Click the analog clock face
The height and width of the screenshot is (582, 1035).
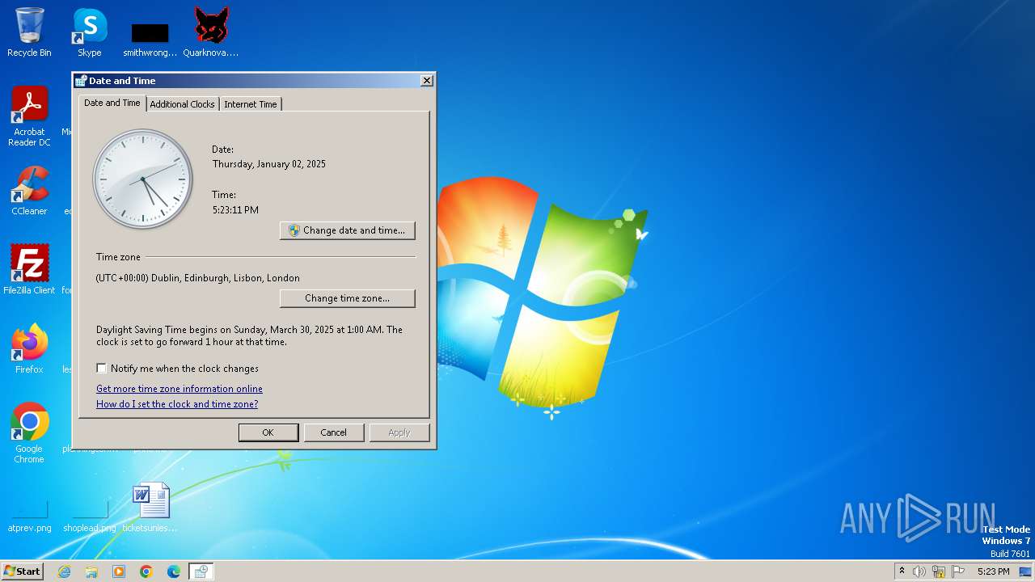pyautogui.click(x=143, y=179)
